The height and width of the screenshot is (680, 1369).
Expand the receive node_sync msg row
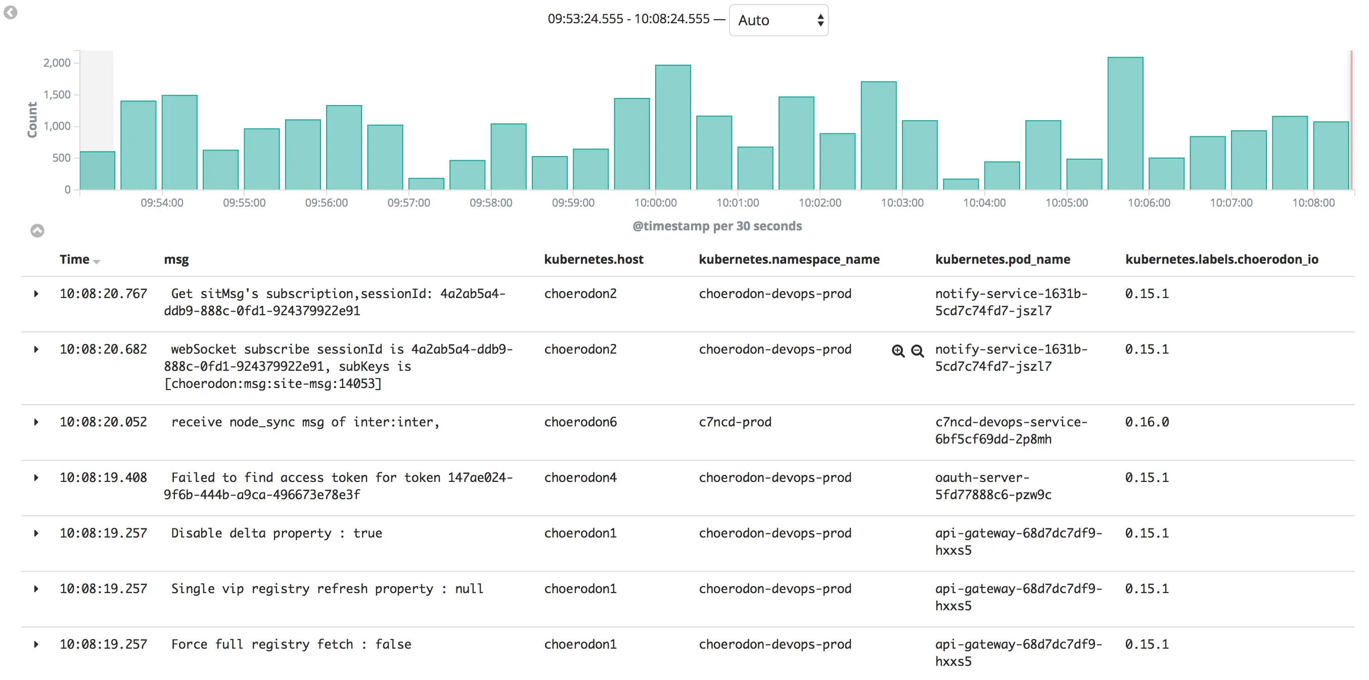click(36, 422)
